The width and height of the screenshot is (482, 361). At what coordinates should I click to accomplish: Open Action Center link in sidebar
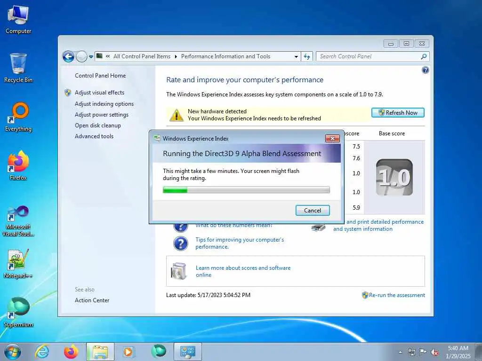tap(92, 300)
